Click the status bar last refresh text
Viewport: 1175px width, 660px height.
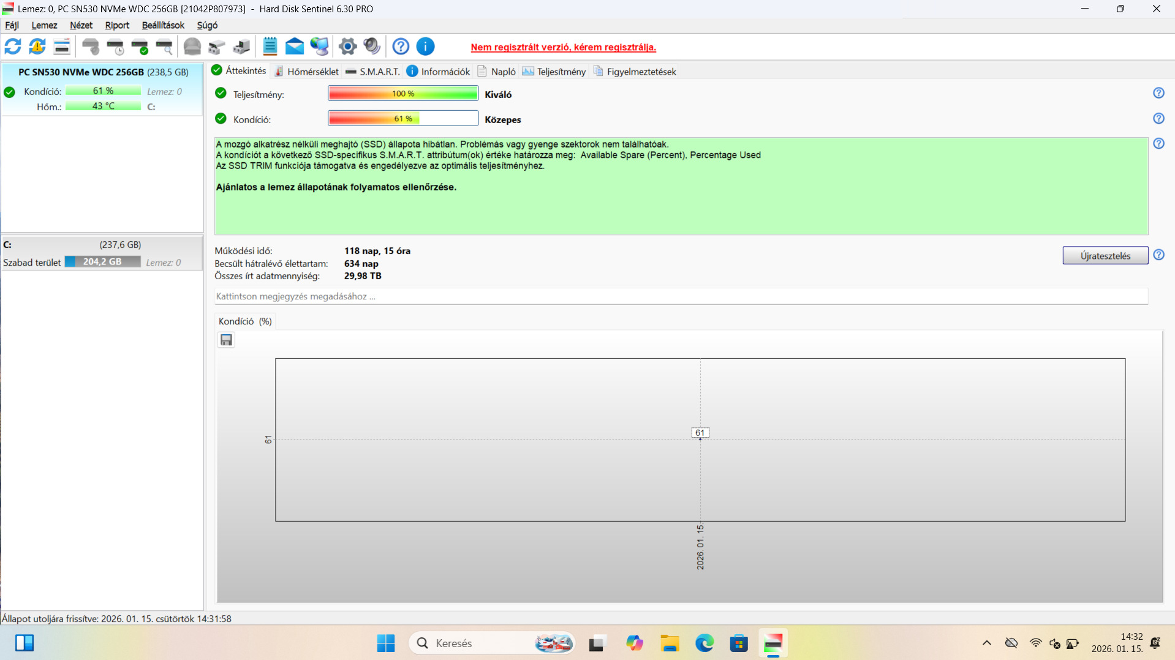(116, 619)
